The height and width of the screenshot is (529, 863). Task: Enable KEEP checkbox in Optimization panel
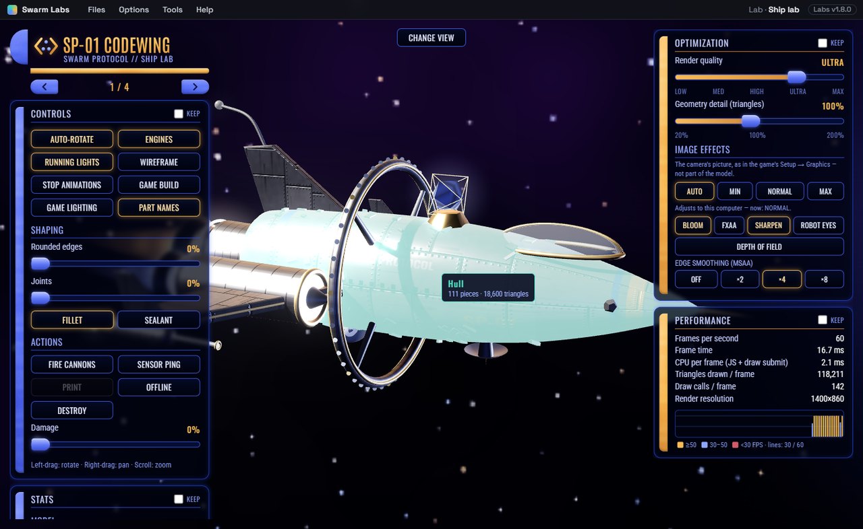point(823,43)
